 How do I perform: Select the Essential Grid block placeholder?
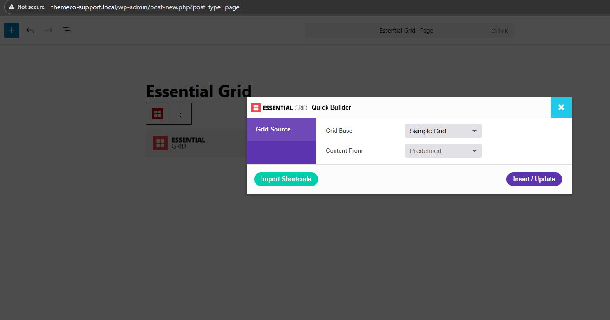195,143
